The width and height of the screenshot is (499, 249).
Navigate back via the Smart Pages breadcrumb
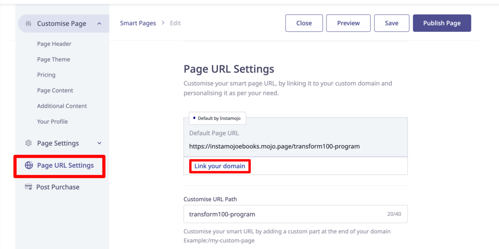(138, 23)
